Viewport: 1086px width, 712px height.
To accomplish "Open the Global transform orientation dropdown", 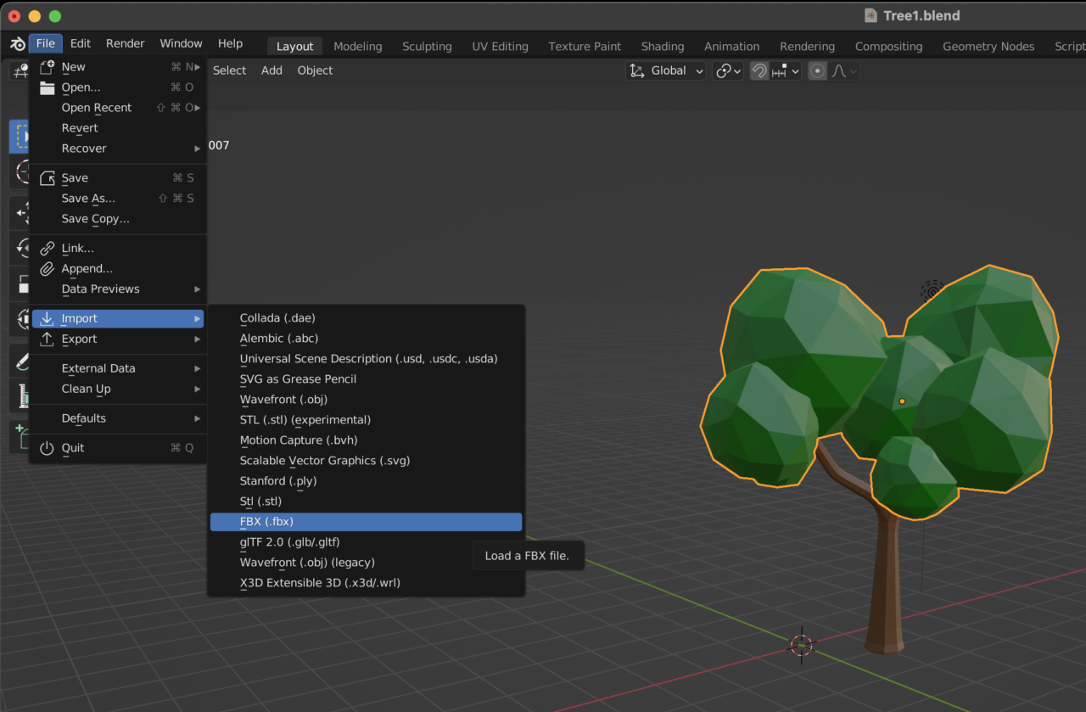I will [x=666, y=70].
